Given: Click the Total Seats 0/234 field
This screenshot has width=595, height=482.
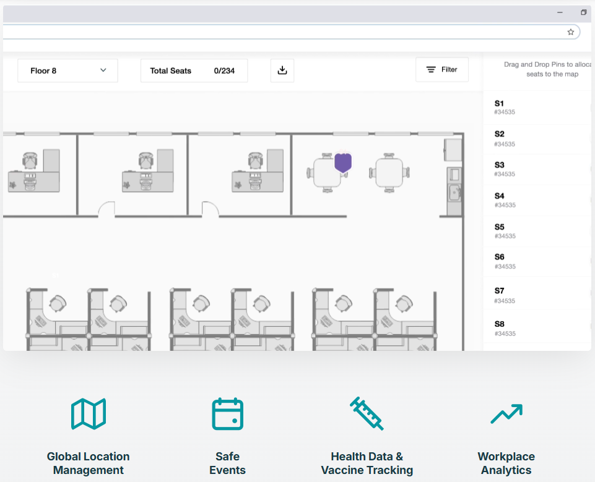Looking at the screenshot, I should coord(194,71).
